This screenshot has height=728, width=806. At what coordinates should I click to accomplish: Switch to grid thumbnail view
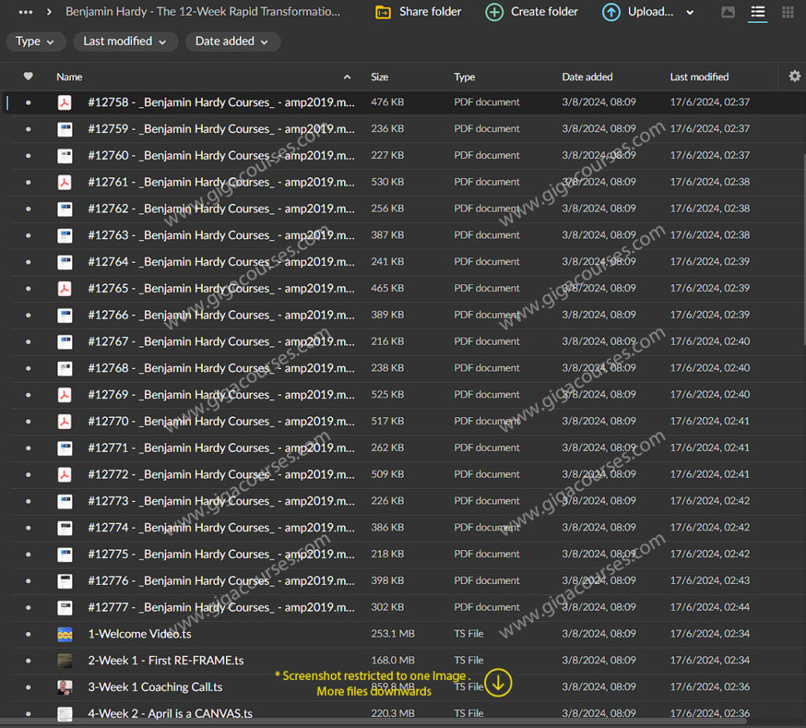click(x=787, y=12)
